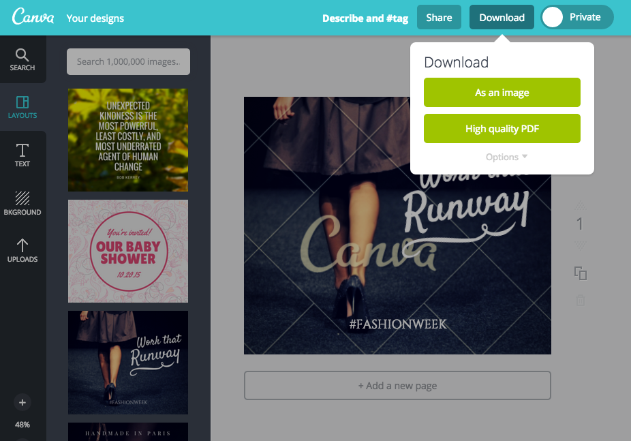The width and height of the screenshot is (631, 441).
Task: Click Describe and #tag
Action: (x=365, y=18)
